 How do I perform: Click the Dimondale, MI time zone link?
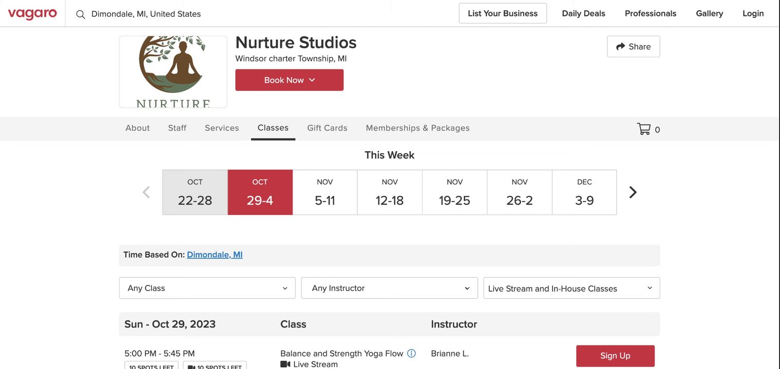click(215, 255)
